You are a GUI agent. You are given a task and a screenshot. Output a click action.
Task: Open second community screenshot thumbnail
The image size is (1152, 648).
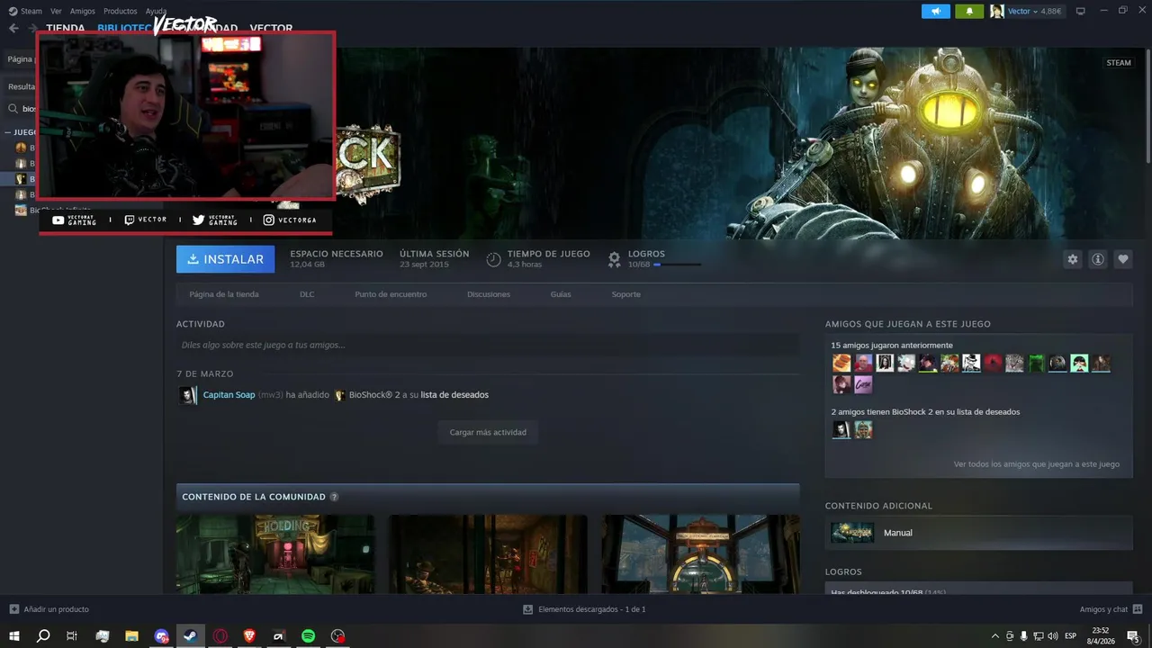[488, 554]
